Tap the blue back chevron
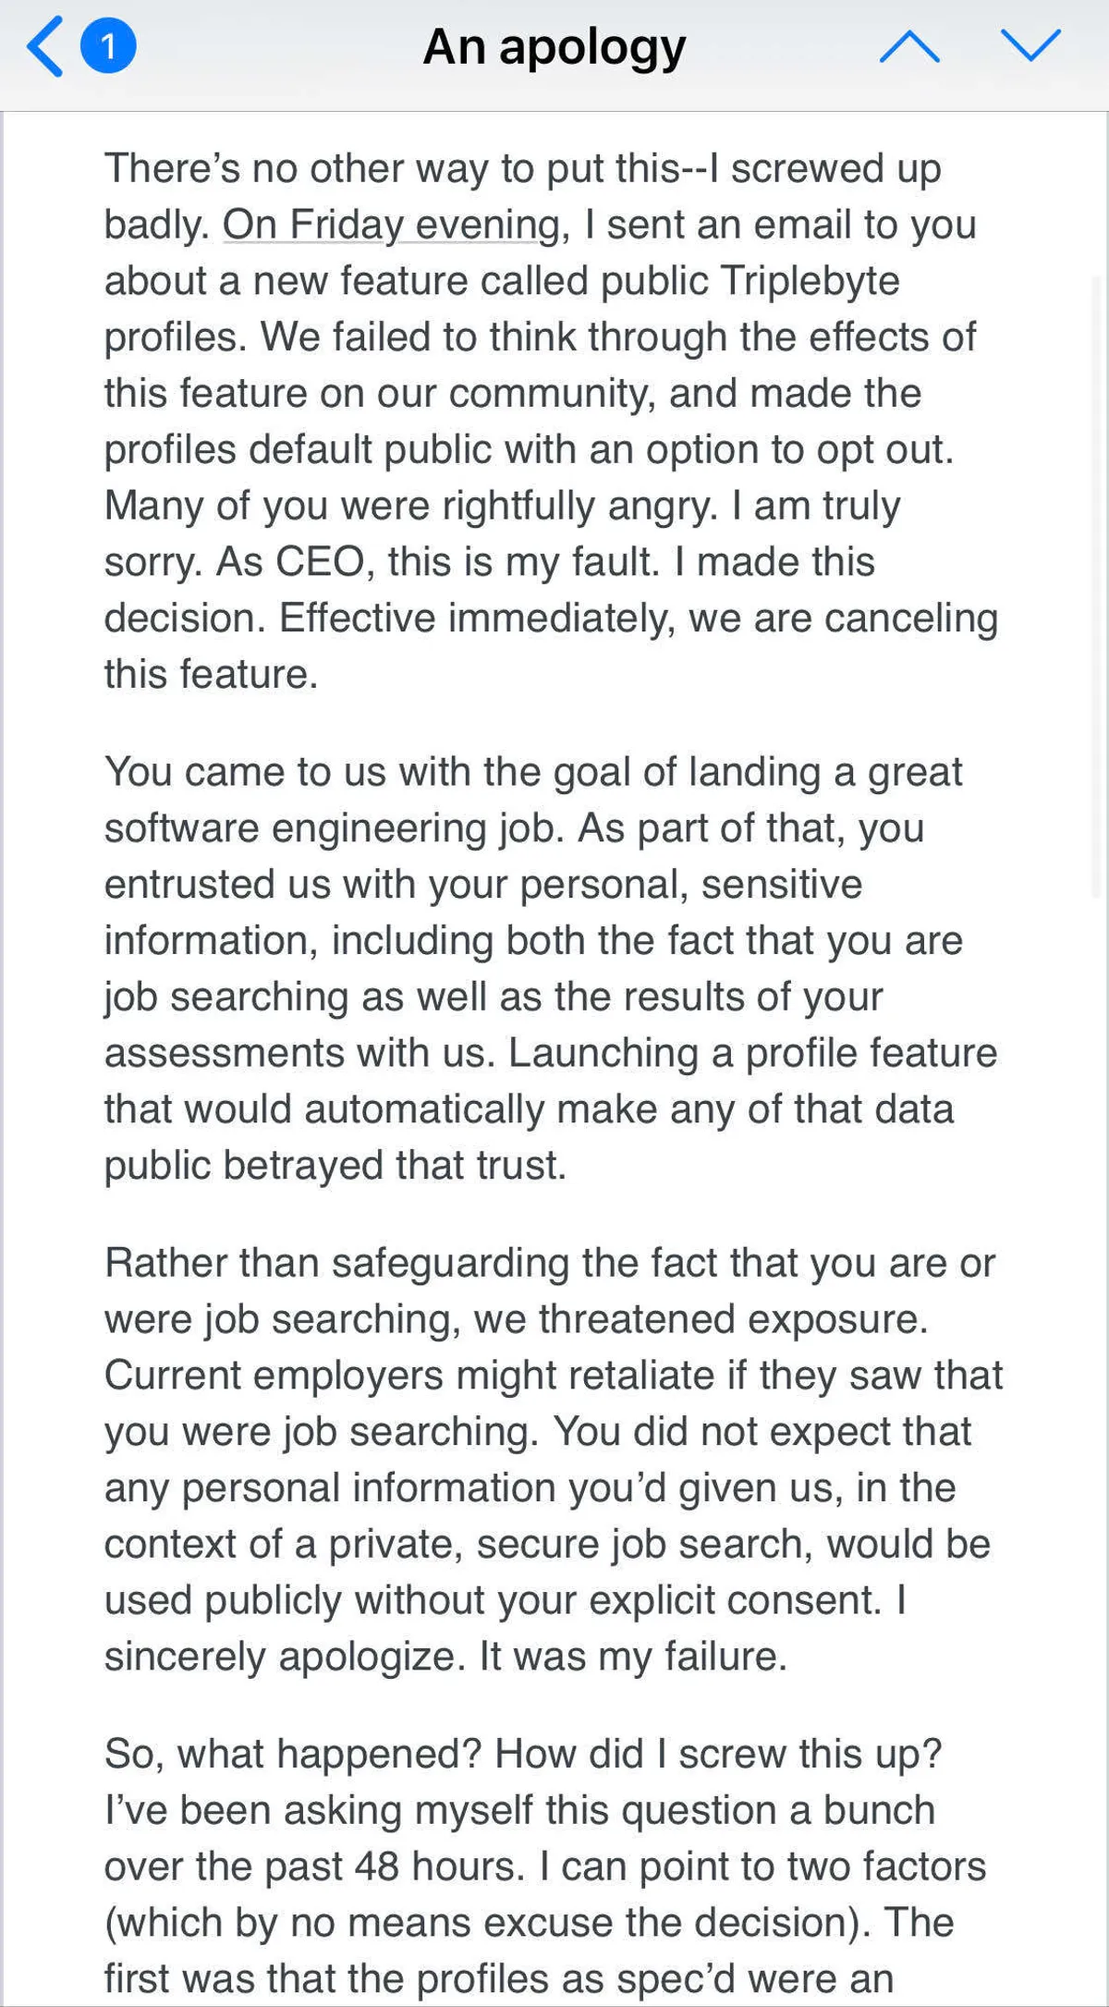The image size is (1109, 2007). pos(46,46)
